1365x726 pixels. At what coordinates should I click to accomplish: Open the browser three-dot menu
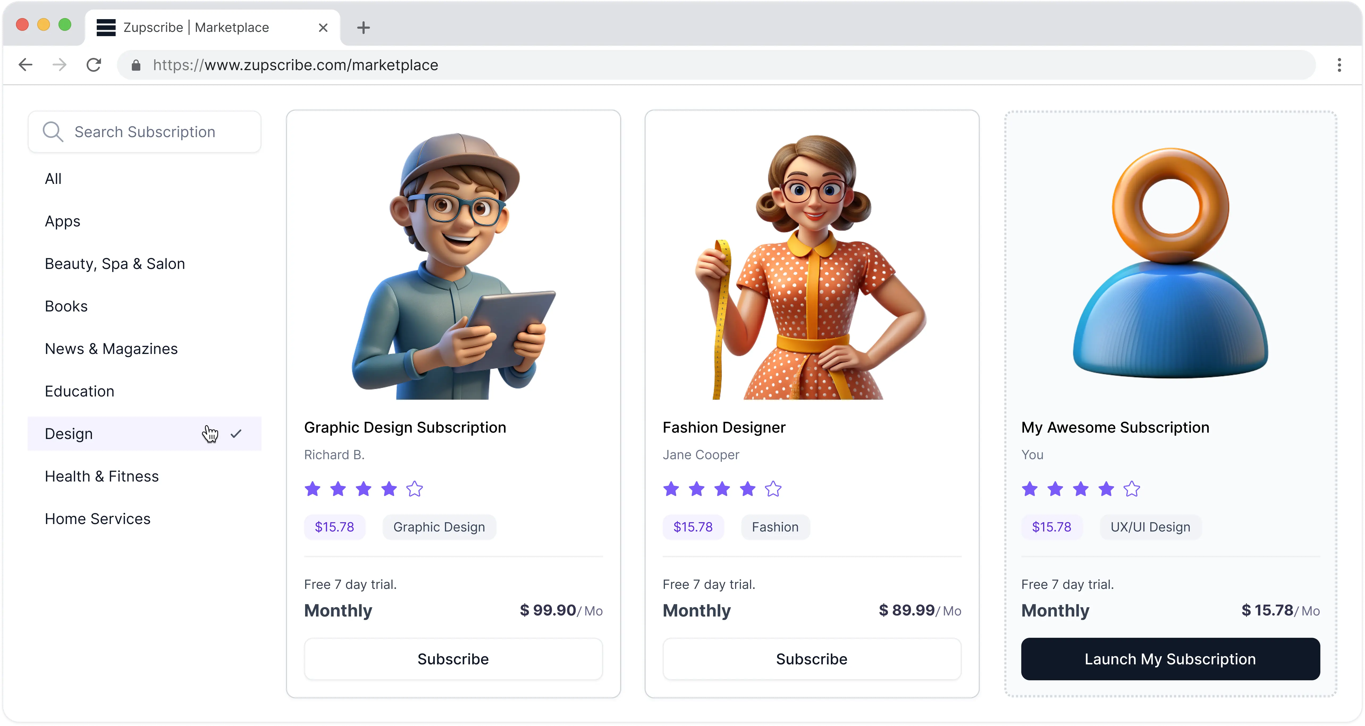(1339, 65)
